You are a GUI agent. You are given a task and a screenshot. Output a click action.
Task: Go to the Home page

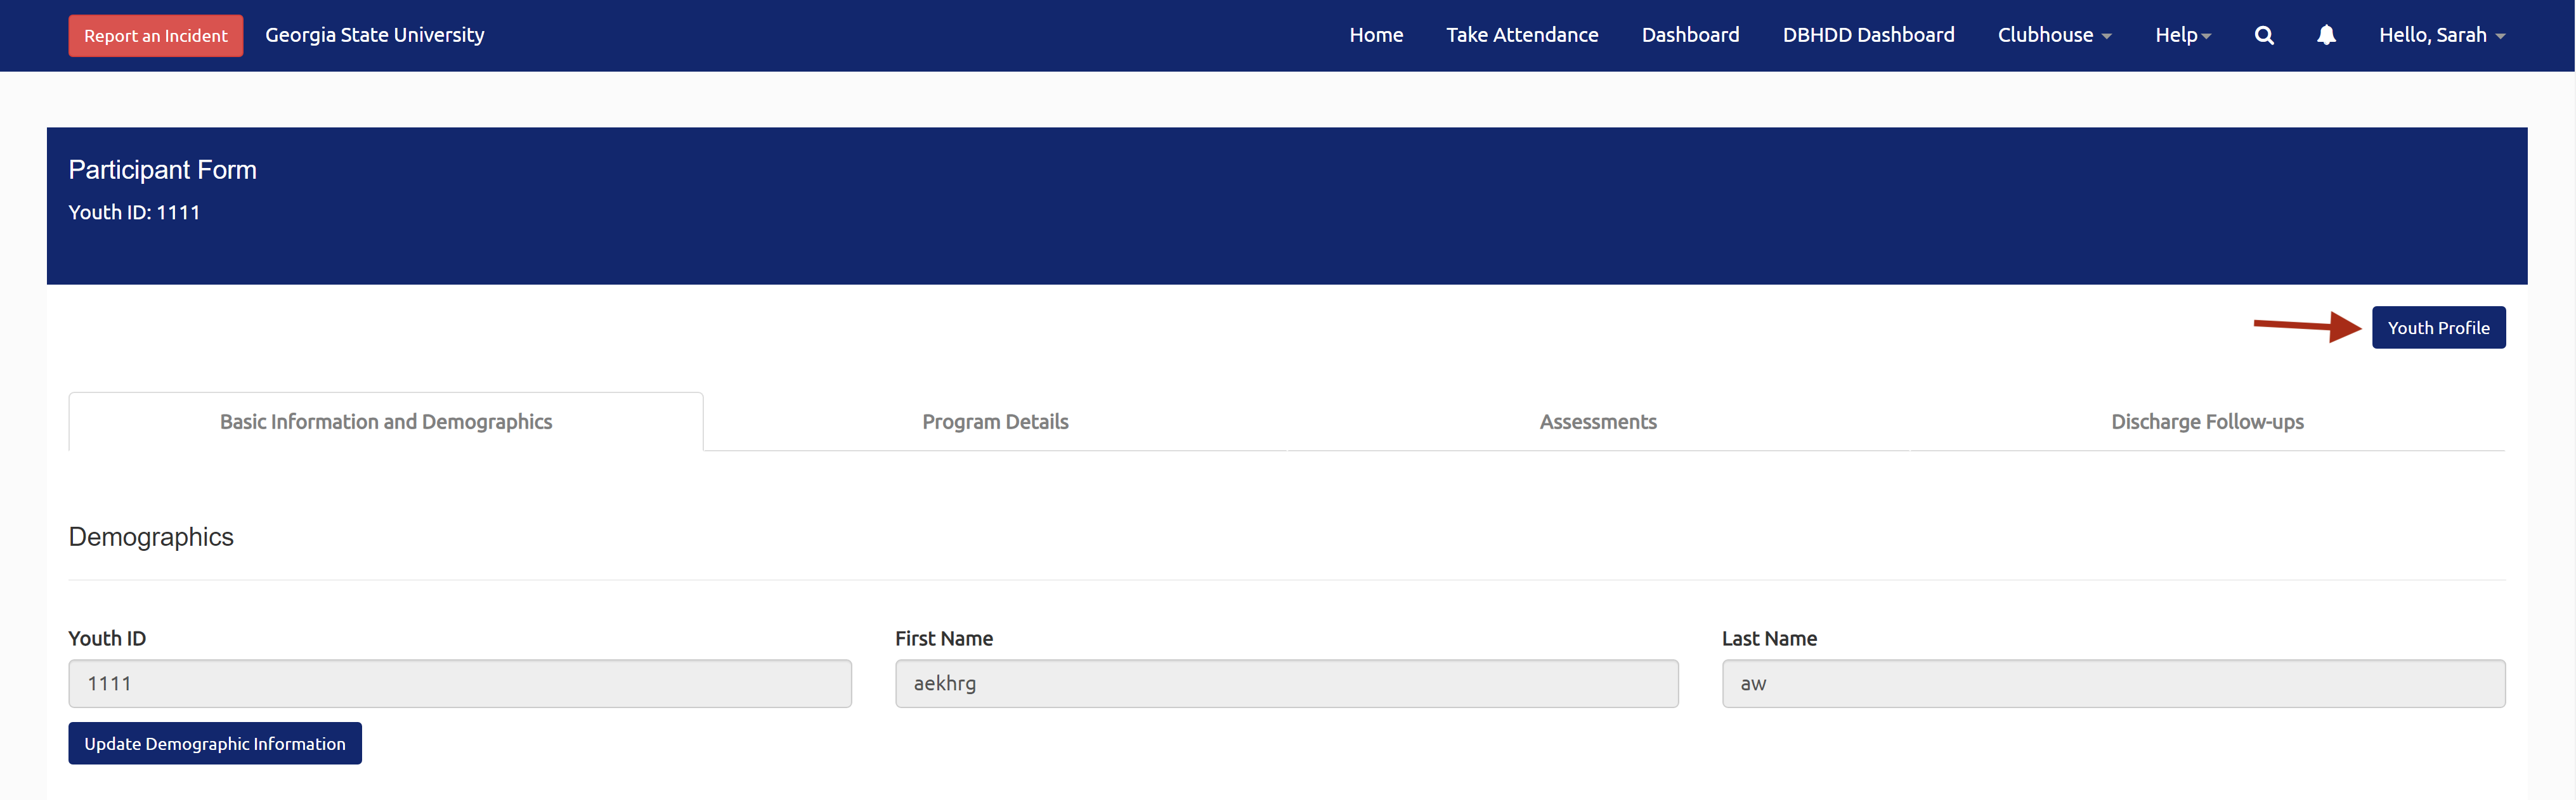point(1376,36)
